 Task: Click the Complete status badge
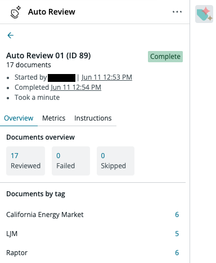pyautogui.click(x=165, y=57)
